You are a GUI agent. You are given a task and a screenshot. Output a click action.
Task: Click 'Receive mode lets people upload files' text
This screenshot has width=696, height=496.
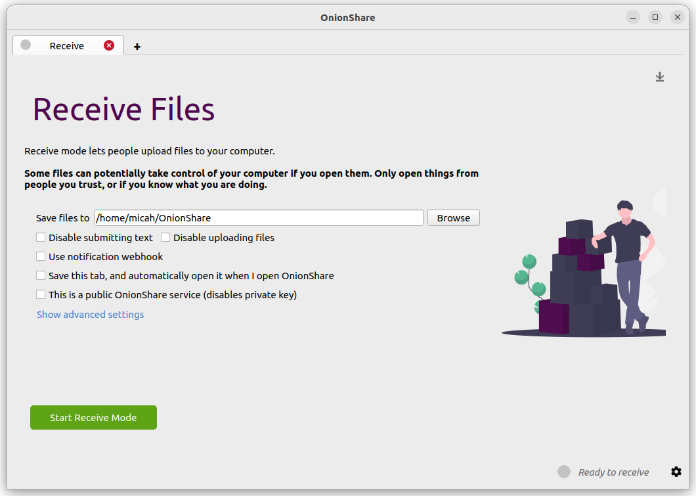pyautogui.click(x=150, y=151)
